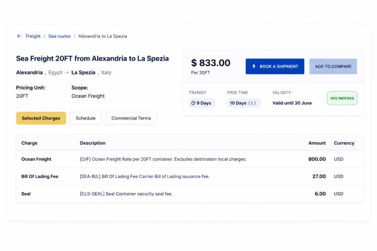Click the 27.00 amount cell
This screenshot has height=251, width=377.
point(319,176)
